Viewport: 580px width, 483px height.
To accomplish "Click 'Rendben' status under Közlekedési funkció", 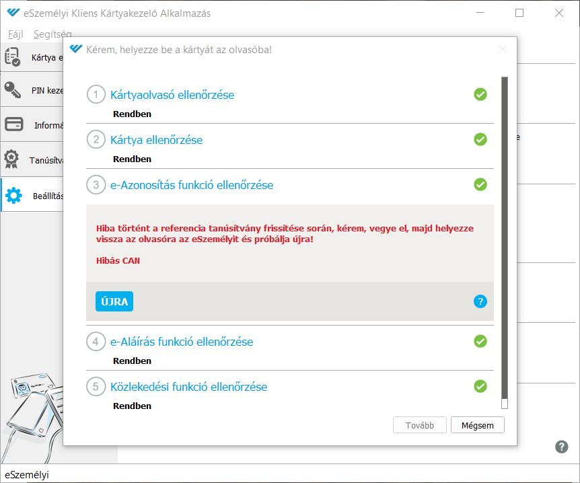I will [132, 406].
